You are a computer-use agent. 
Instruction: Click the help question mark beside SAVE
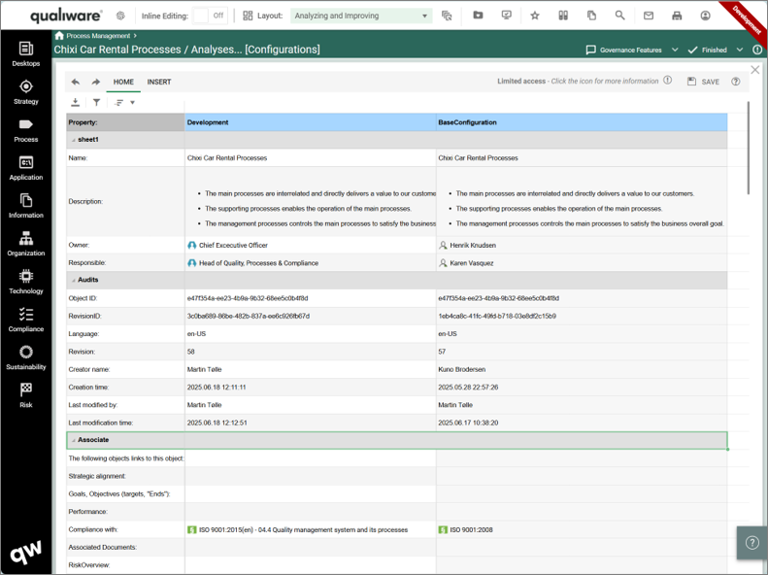[736, 82]
